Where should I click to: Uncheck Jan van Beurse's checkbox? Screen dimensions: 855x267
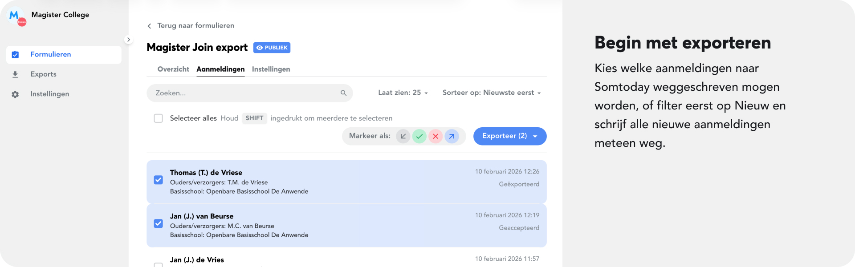(158, 223)
